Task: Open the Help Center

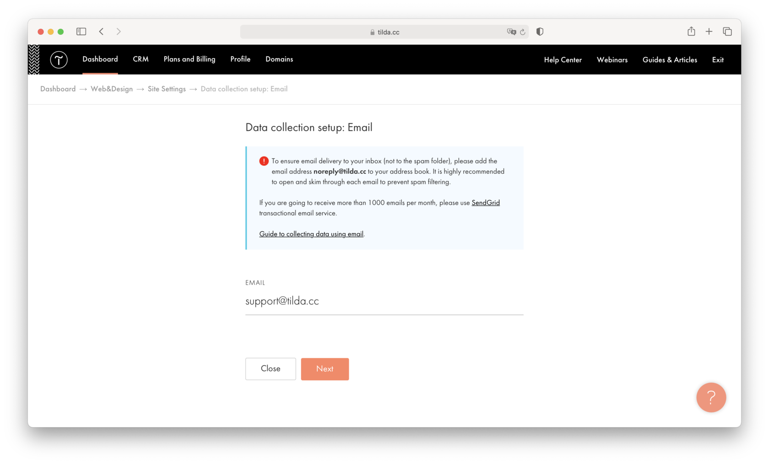Action: [563, 59]
